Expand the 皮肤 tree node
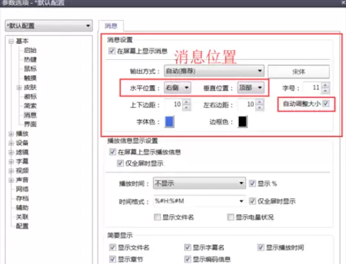346x264 pixels. [x=19, y=88]
